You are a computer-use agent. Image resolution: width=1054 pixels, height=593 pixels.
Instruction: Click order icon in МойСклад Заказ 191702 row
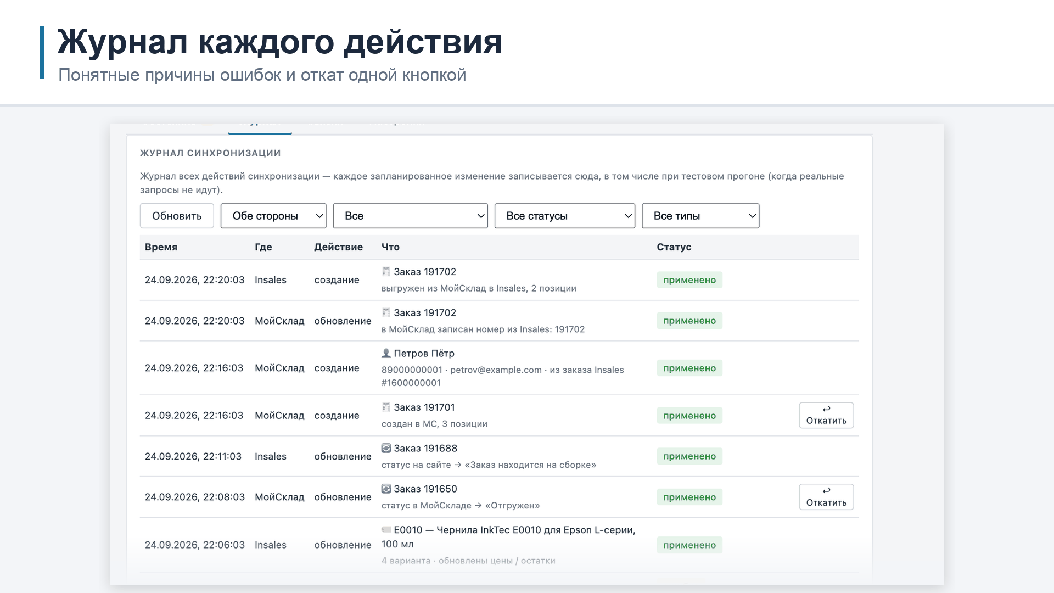click(386, 312)
